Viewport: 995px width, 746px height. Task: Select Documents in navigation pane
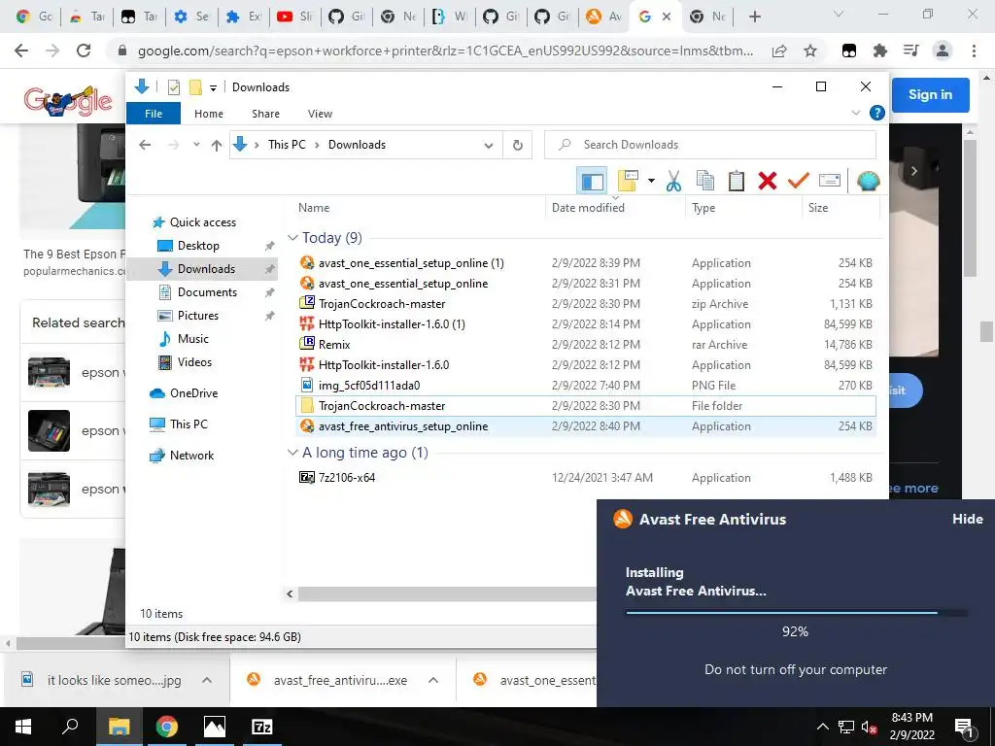(207, 291)
